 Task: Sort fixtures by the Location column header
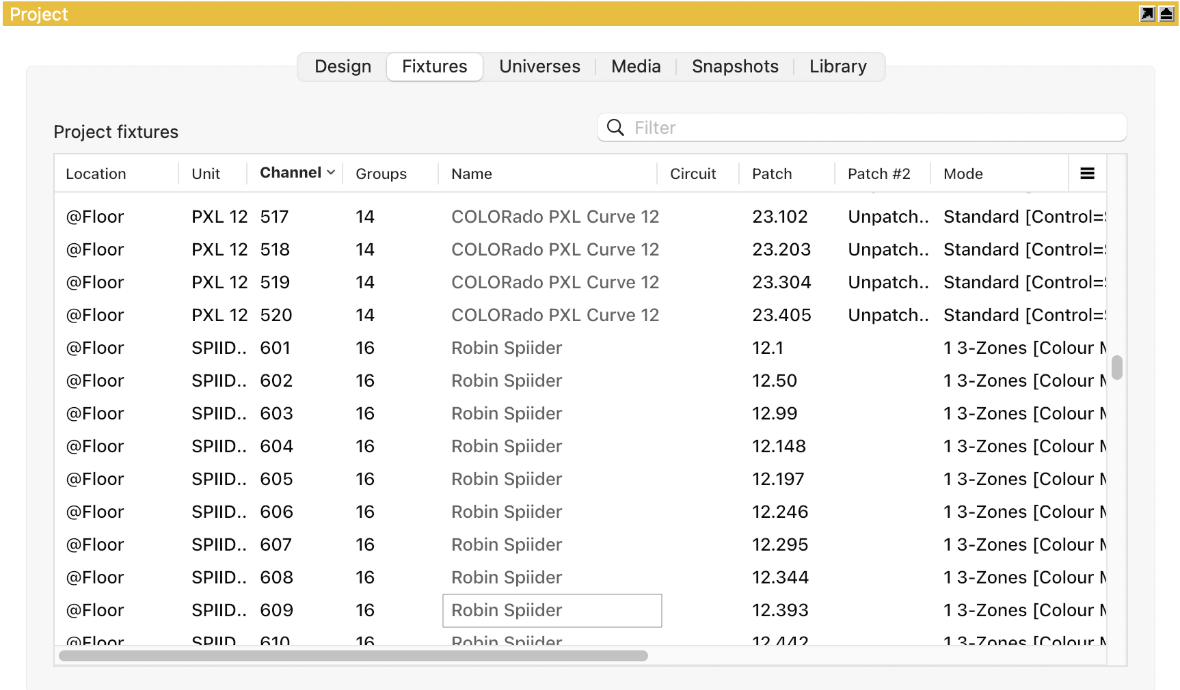tap(96, 174)
